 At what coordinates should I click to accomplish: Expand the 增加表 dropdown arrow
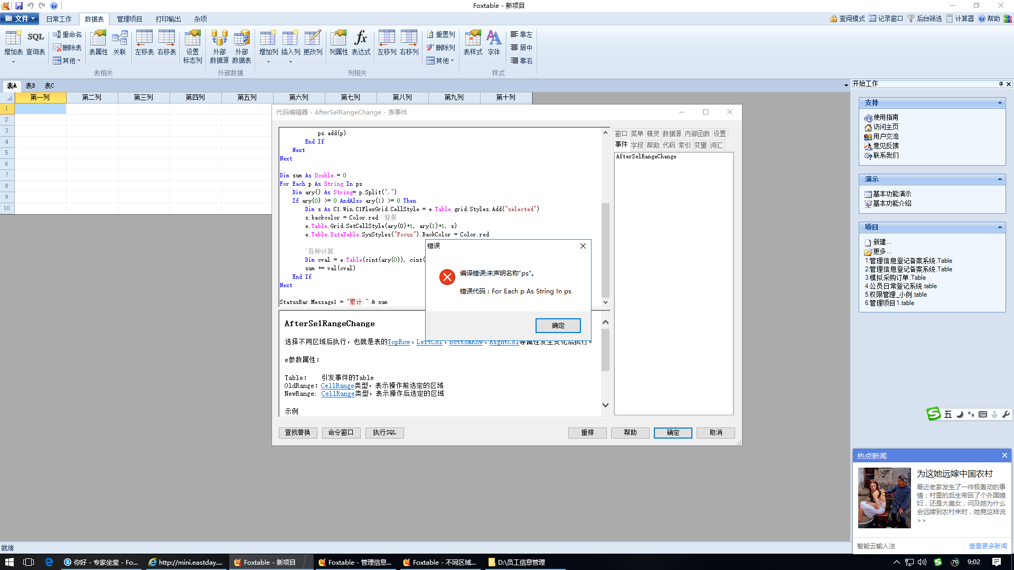[x=13, y=62]
